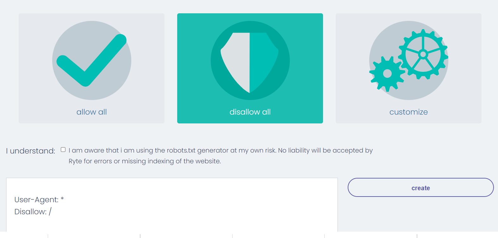498x238 pixels.
Task: Select the 'allow all' option label
Action: click(92, 112)
